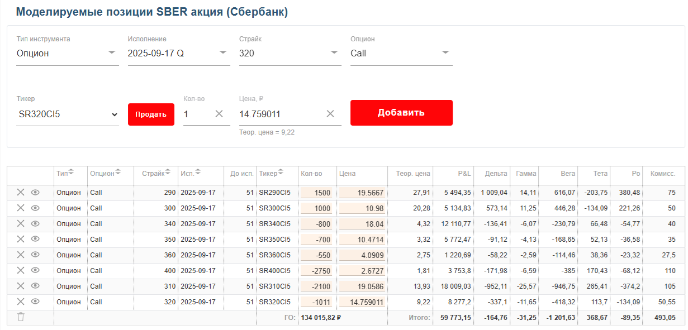Expand the Исполнение date dropdown
Viewport: 688px width, 330px height.
pos(178,53)
